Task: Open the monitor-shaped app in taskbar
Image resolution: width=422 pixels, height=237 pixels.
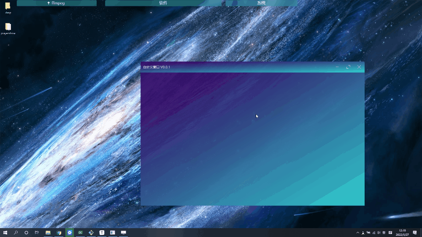Action: pyautogui.click(x=123, y=232)
